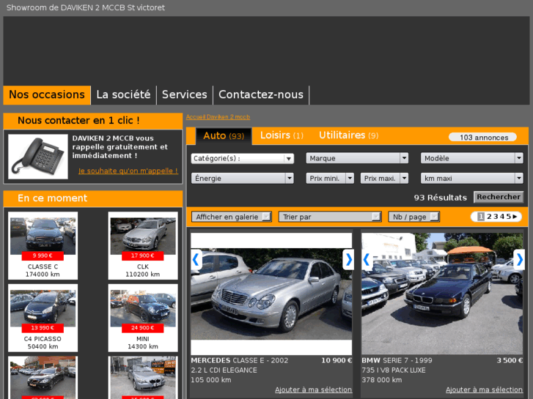Click the 103 annonces badge

[482, 138]
